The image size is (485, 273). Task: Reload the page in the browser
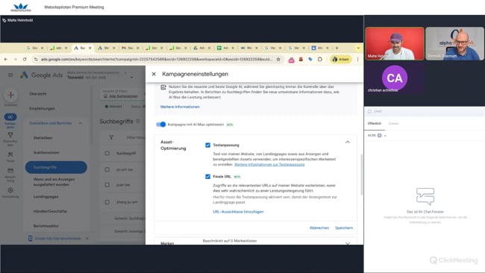coord(25,59)
